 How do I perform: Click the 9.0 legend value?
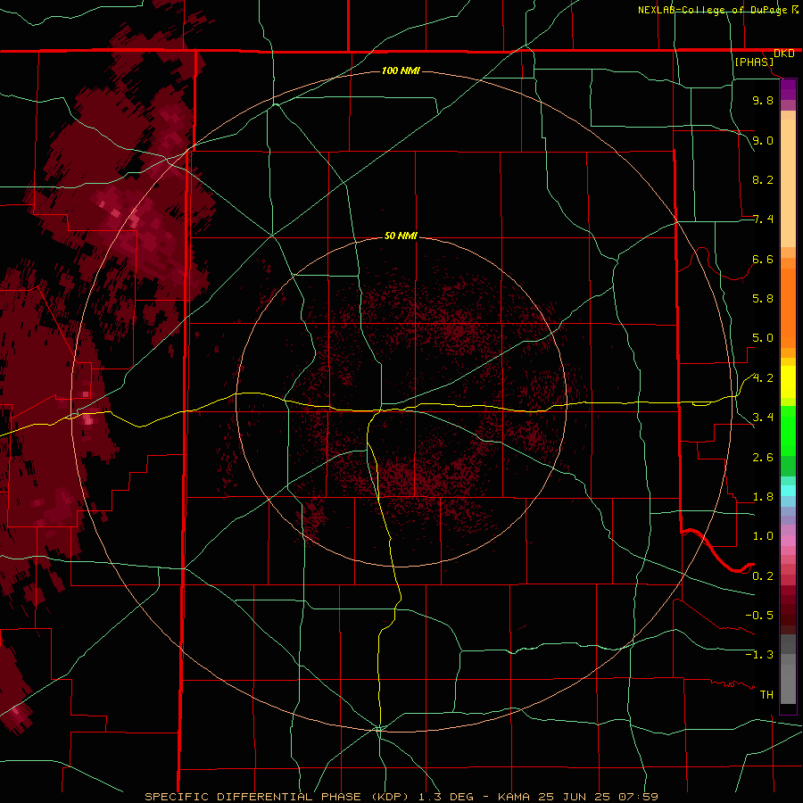(763, 140)
